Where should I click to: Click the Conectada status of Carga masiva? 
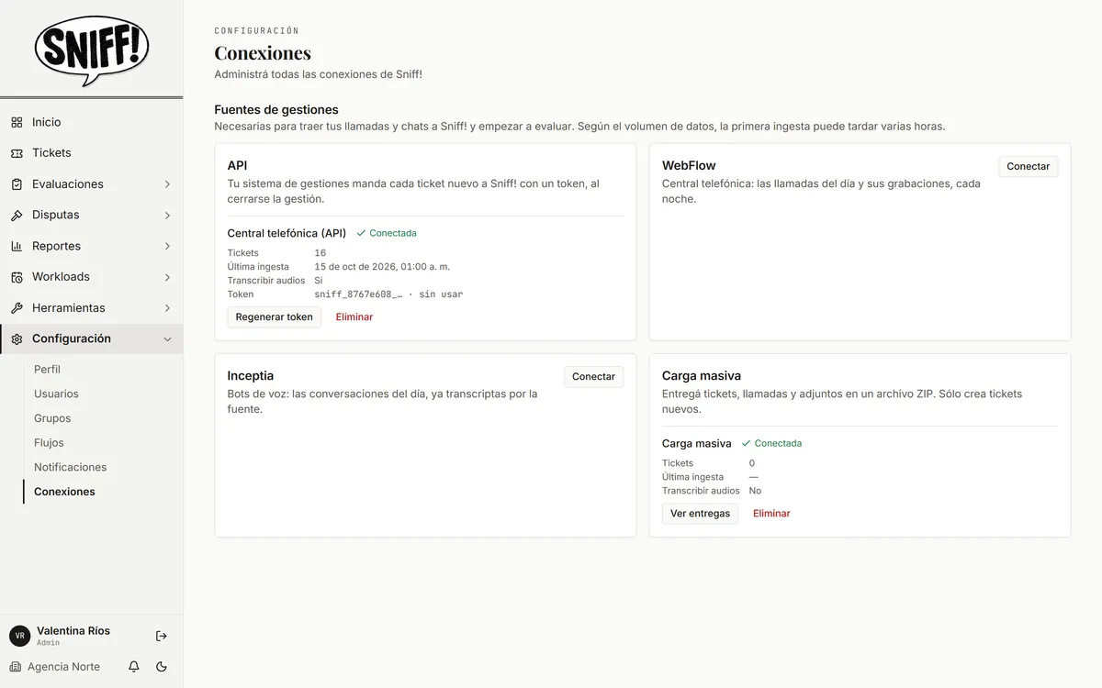point(771,443)
